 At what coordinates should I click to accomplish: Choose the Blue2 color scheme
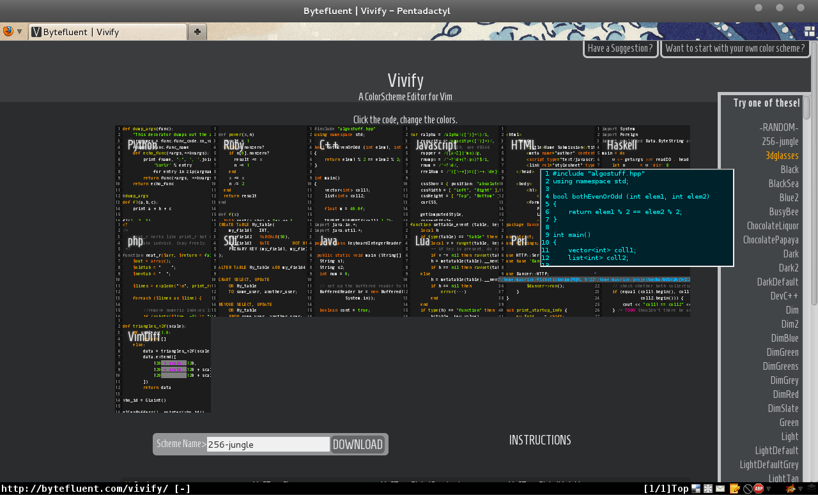[x=789, y=198]
